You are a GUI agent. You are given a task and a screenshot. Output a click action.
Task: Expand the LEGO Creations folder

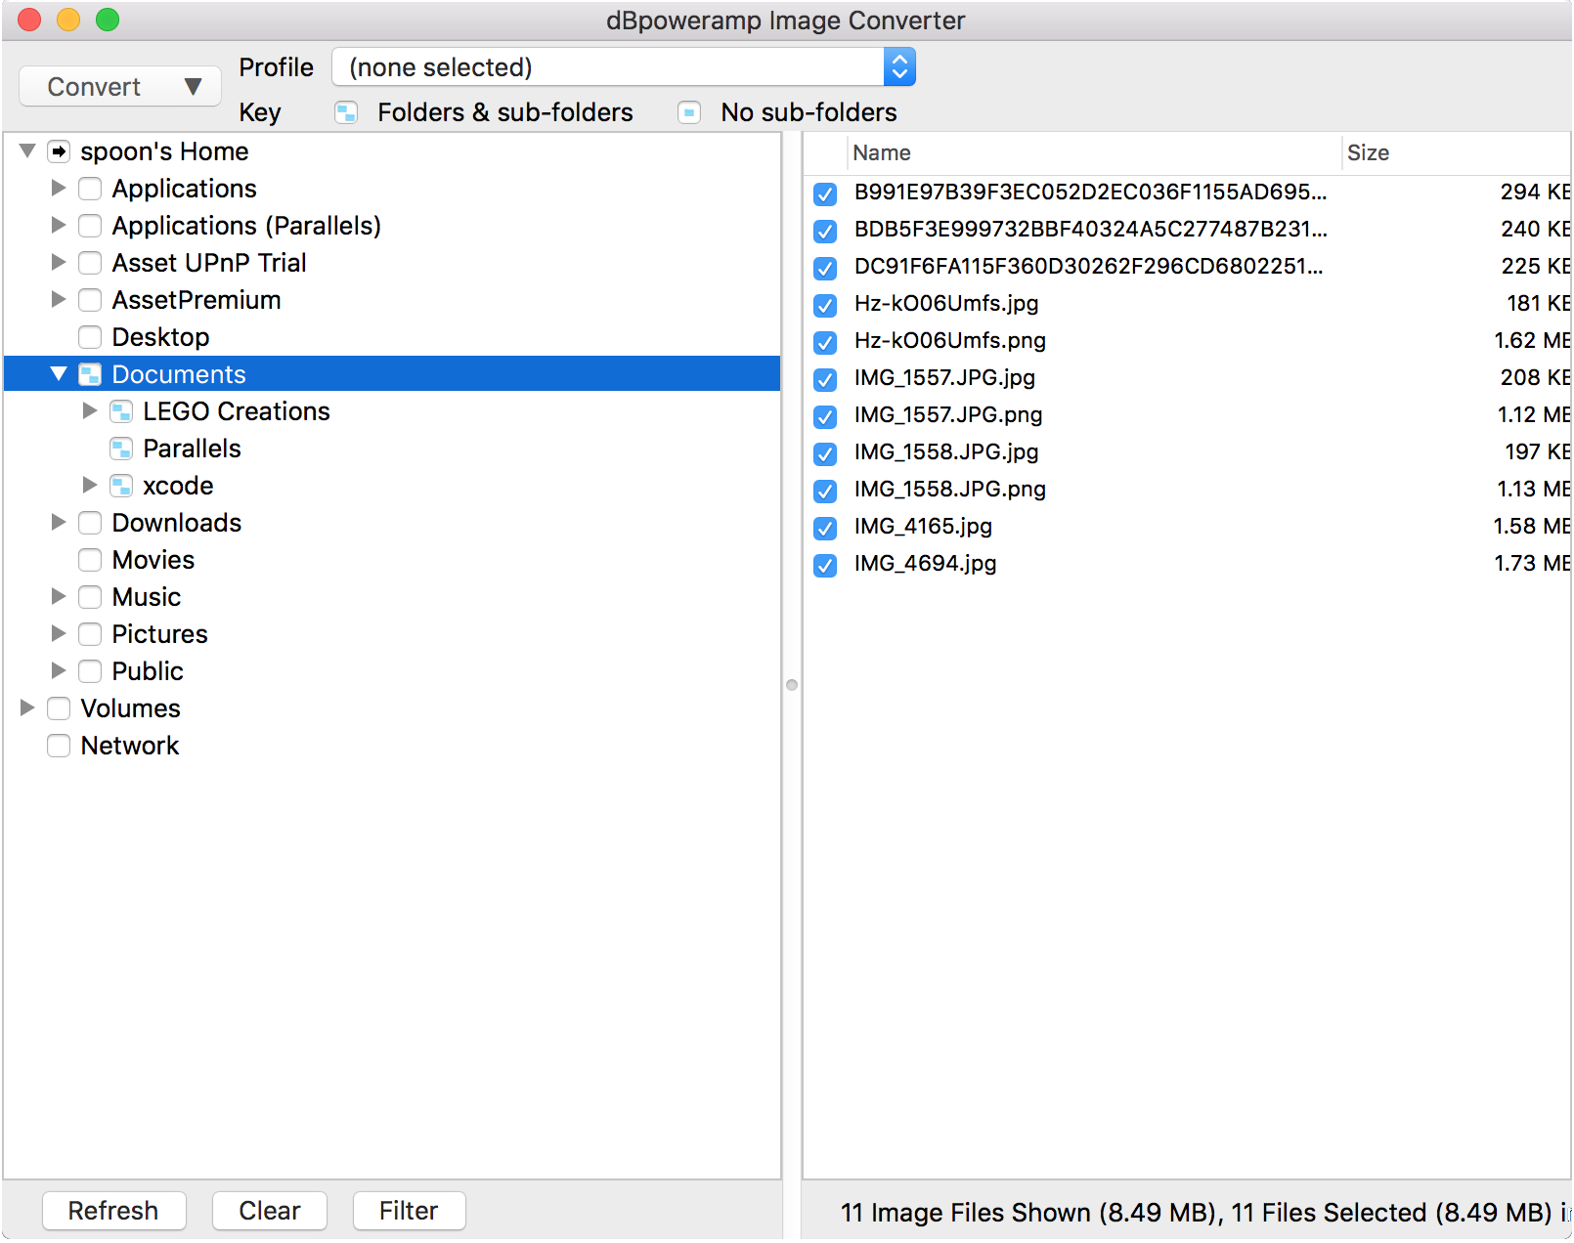pos(90,410)
